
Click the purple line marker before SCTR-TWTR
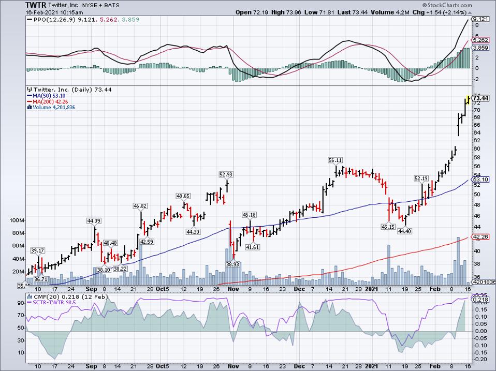point(30,302)
